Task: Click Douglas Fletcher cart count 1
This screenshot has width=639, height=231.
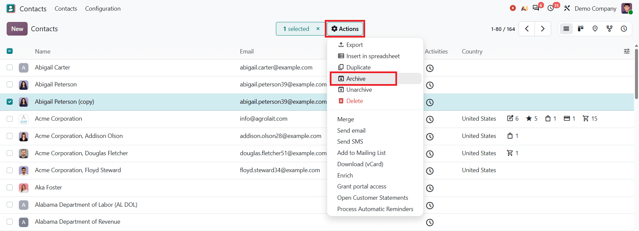Action: 513,153
